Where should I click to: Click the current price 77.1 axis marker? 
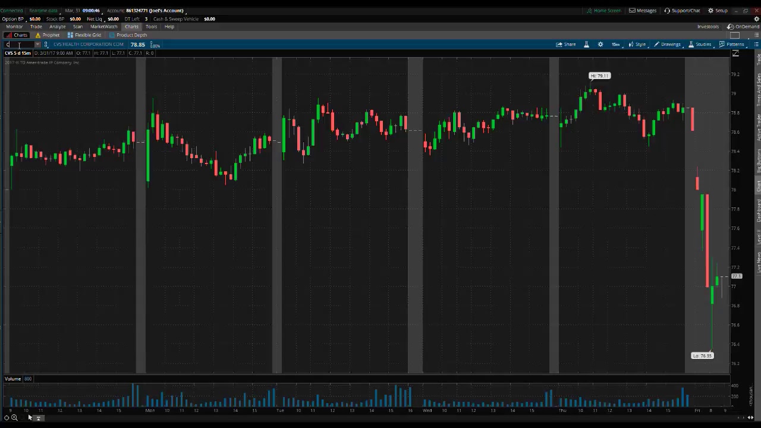tap(737, 276)
